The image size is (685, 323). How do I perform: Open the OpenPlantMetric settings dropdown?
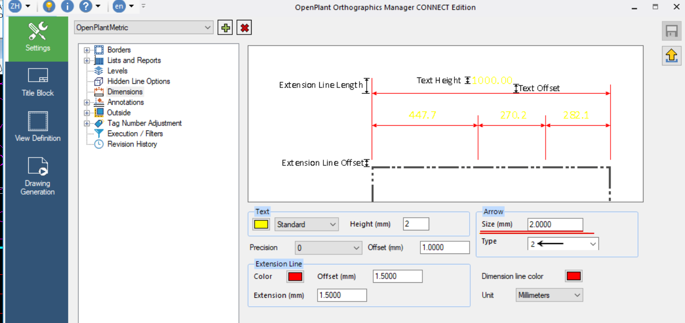pos(144,27)
